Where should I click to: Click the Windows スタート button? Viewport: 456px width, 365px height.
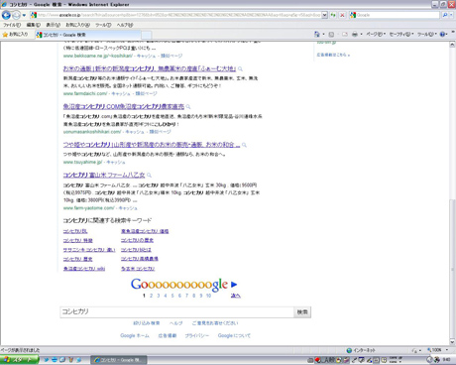click(19, 360)
